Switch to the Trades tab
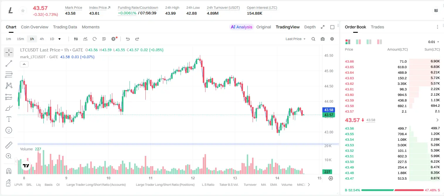Screen dimensions: 444x196 [377, 27]
